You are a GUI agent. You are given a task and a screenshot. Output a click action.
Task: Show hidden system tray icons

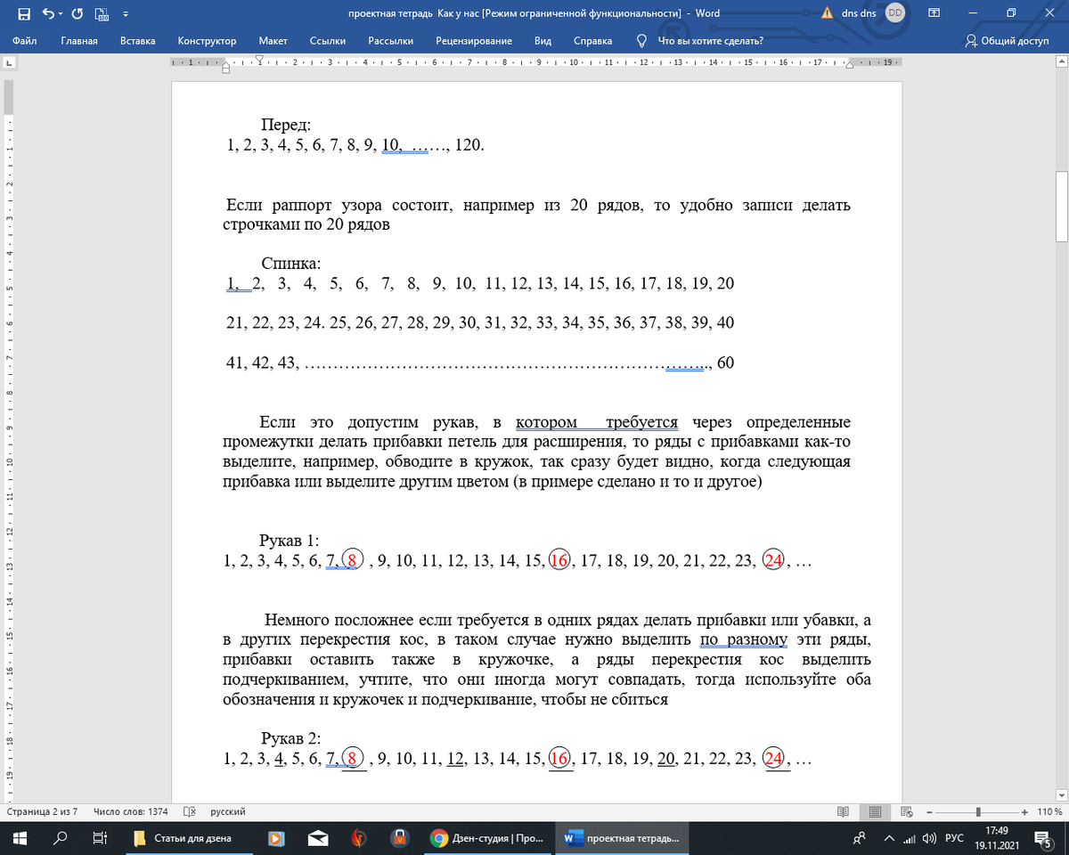[x=888, y=838]
